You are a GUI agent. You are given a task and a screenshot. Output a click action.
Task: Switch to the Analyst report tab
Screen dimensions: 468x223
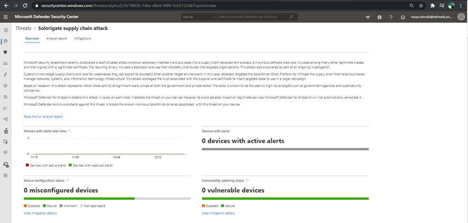[57, 38]
